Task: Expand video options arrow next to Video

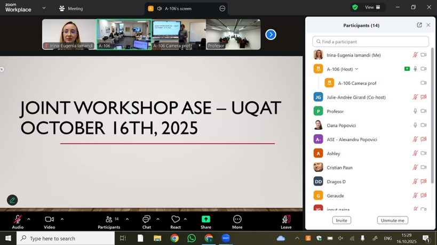Action: (62, 219)
